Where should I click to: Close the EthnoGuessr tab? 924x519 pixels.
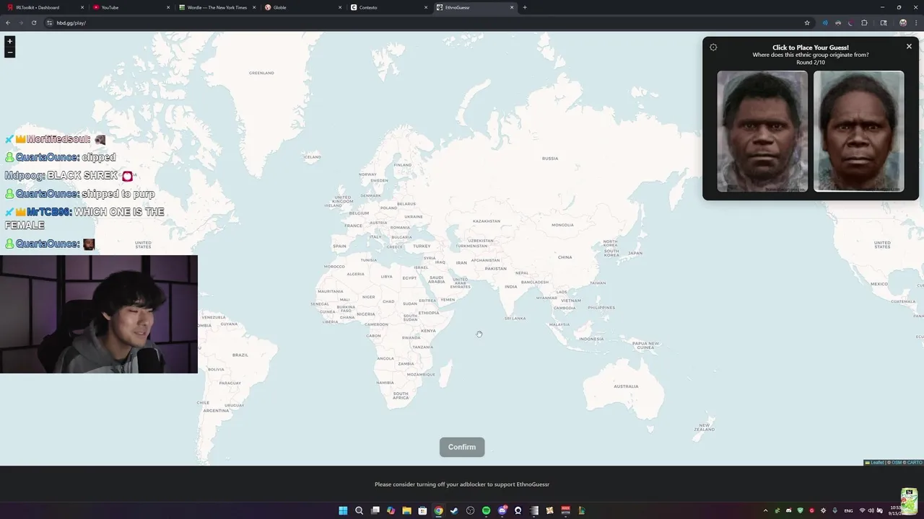pos(512,7)
